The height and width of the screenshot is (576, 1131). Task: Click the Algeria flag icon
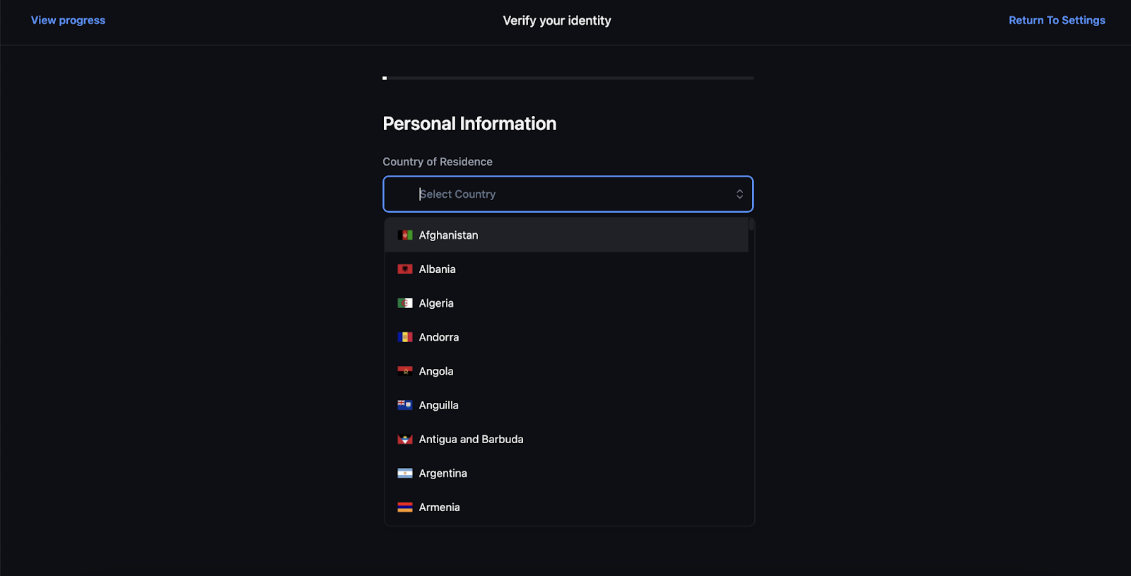tap(404, 303)
